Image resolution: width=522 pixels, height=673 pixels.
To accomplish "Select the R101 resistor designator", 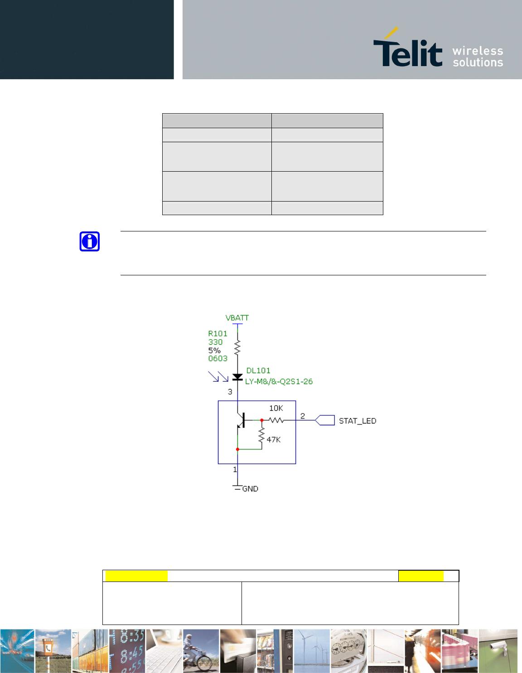I will coord(217,334).
